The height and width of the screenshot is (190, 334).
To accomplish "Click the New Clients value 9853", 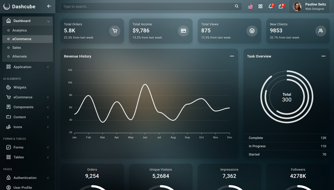I will coord(276,31).
